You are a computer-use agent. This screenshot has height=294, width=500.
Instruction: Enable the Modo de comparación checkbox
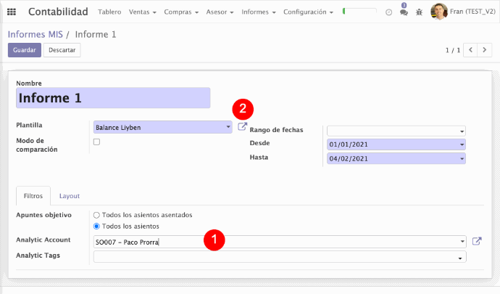(x=96, y=142)
